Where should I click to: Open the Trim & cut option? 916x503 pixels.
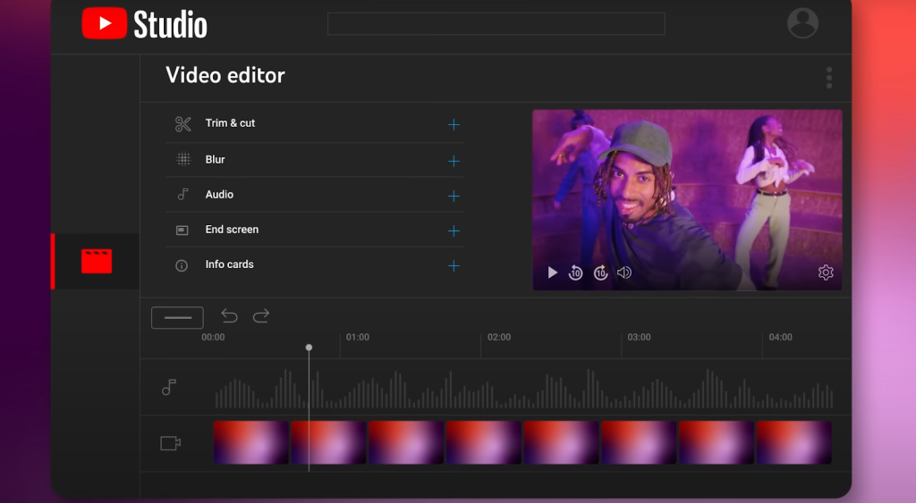(230, 123)
